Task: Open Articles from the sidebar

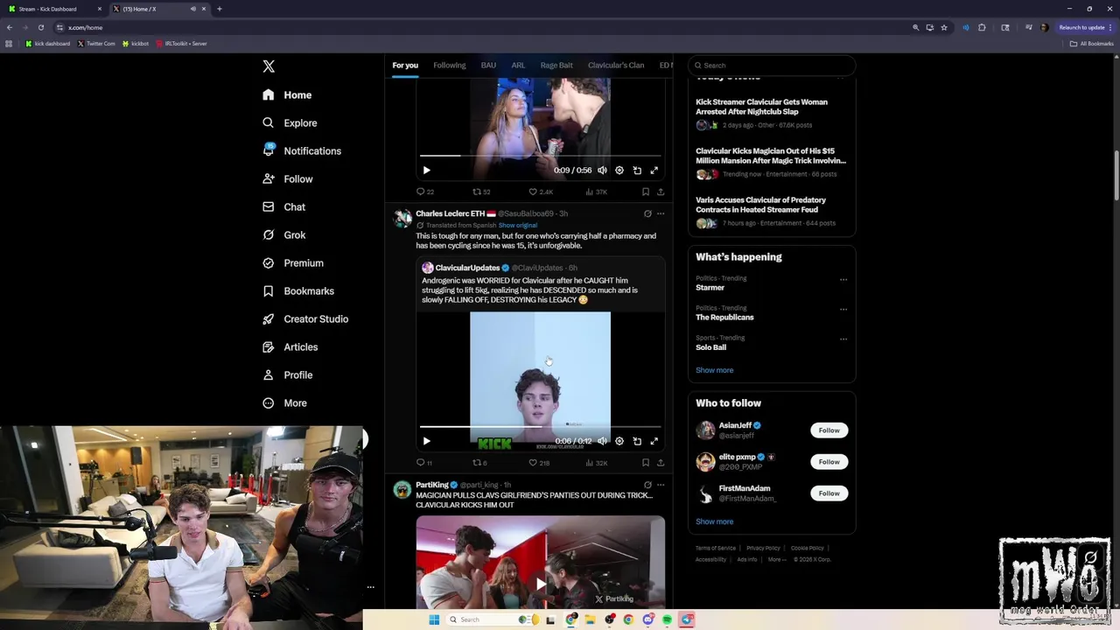Action: click(290, 347)
